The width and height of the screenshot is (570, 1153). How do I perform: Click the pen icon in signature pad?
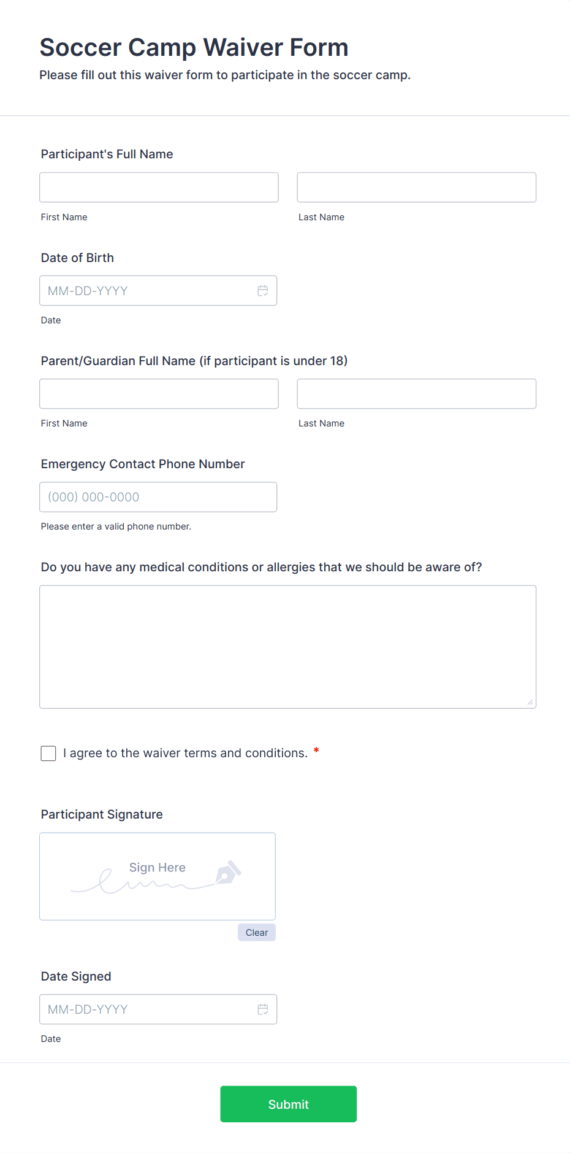click(x=229, y=872)
